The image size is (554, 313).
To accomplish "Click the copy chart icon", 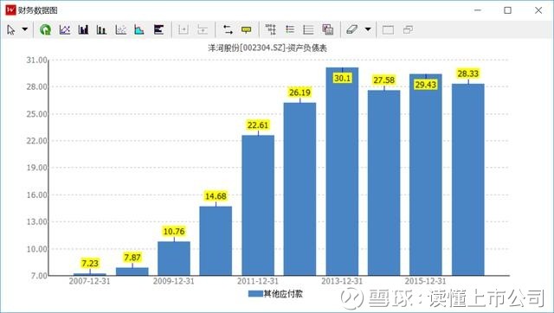I will tap(327, 29).
